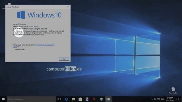This screenshot has width=182, height=102.
Task: Open the Store app on taskbar
Action: pos(80,99)
